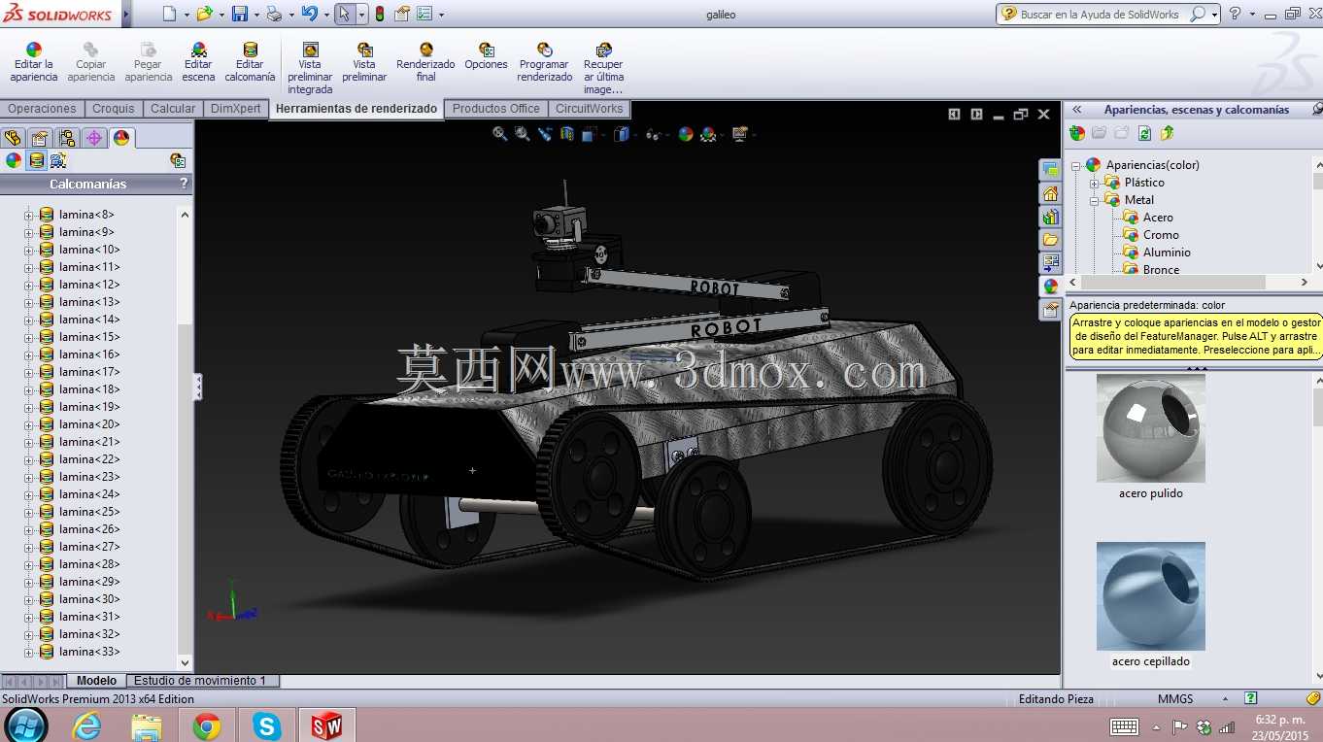
Task: Collapse the task pane with double chevron
Action: pos(1077,110)
